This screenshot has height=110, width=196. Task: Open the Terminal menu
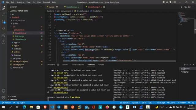click(46, 2)
